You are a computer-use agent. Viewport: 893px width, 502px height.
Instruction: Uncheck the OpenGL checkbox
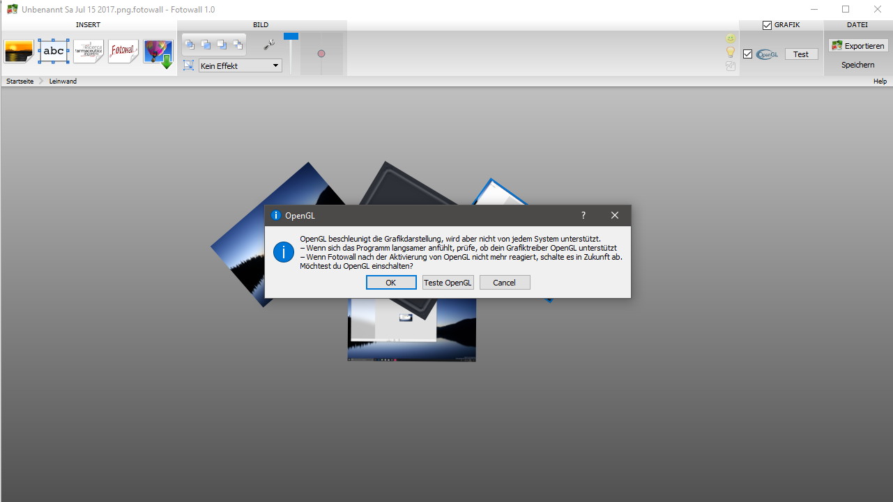[748, 54]
